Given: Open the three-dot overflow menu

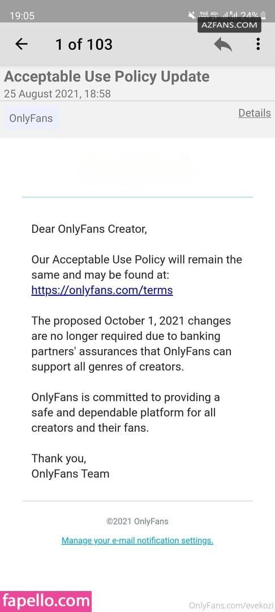Looking at the screenshot, I should pyautogui.click(x=258, y=44).
